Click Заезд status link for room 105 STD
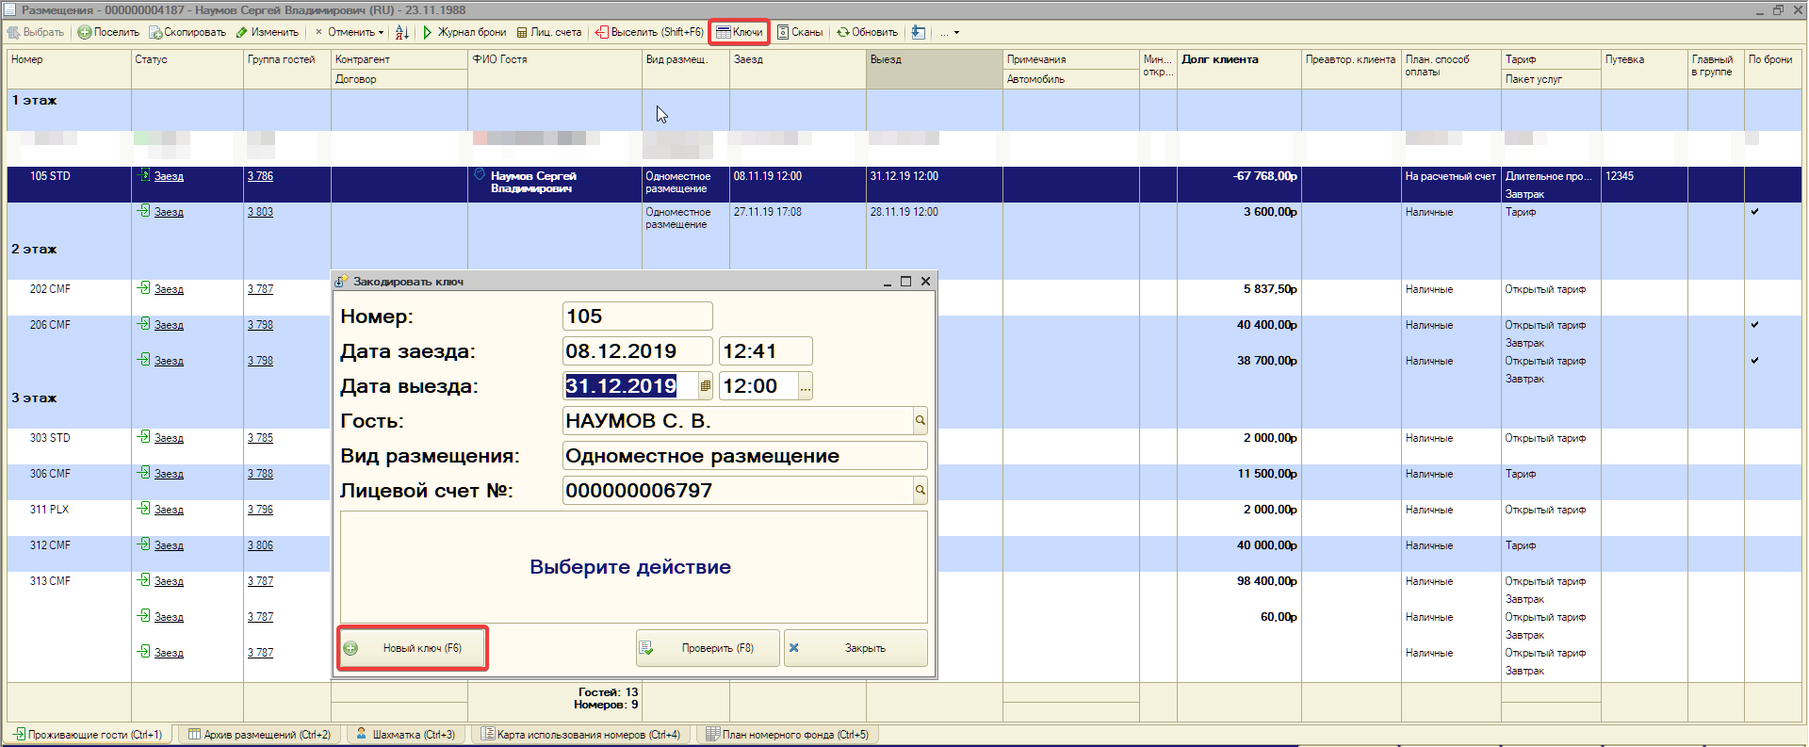Screen dimensions: 1809x747 coord(169,176)
